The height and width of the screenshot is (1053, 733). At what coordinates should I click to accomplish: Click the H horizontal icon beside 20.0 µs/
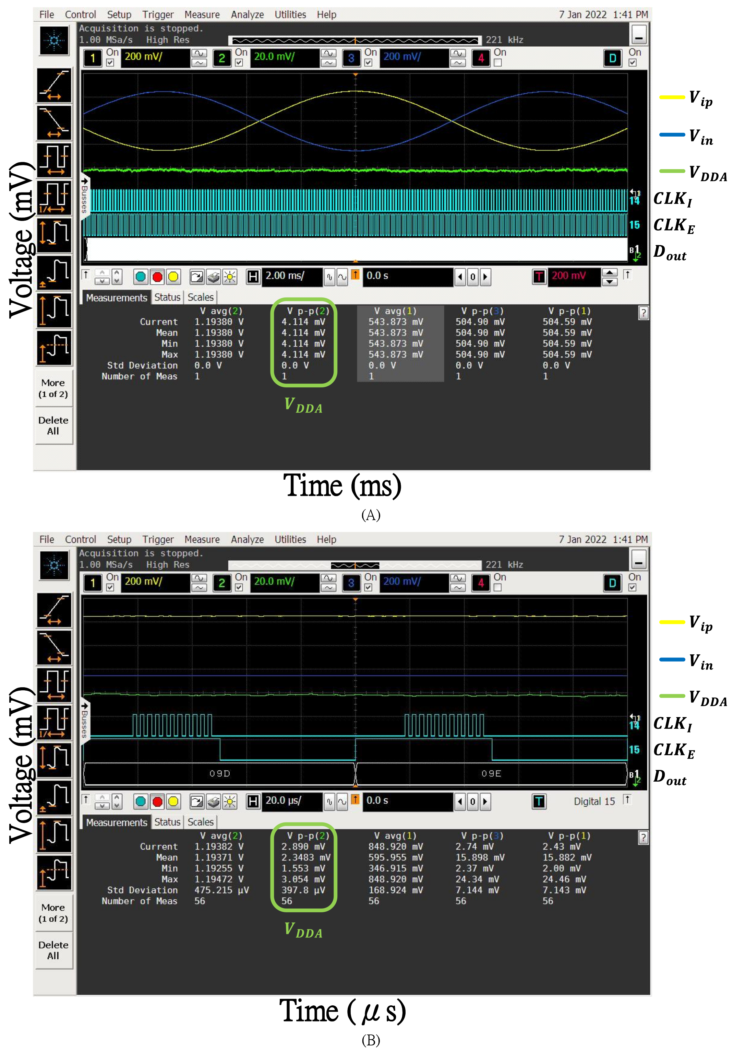(253, 801)
